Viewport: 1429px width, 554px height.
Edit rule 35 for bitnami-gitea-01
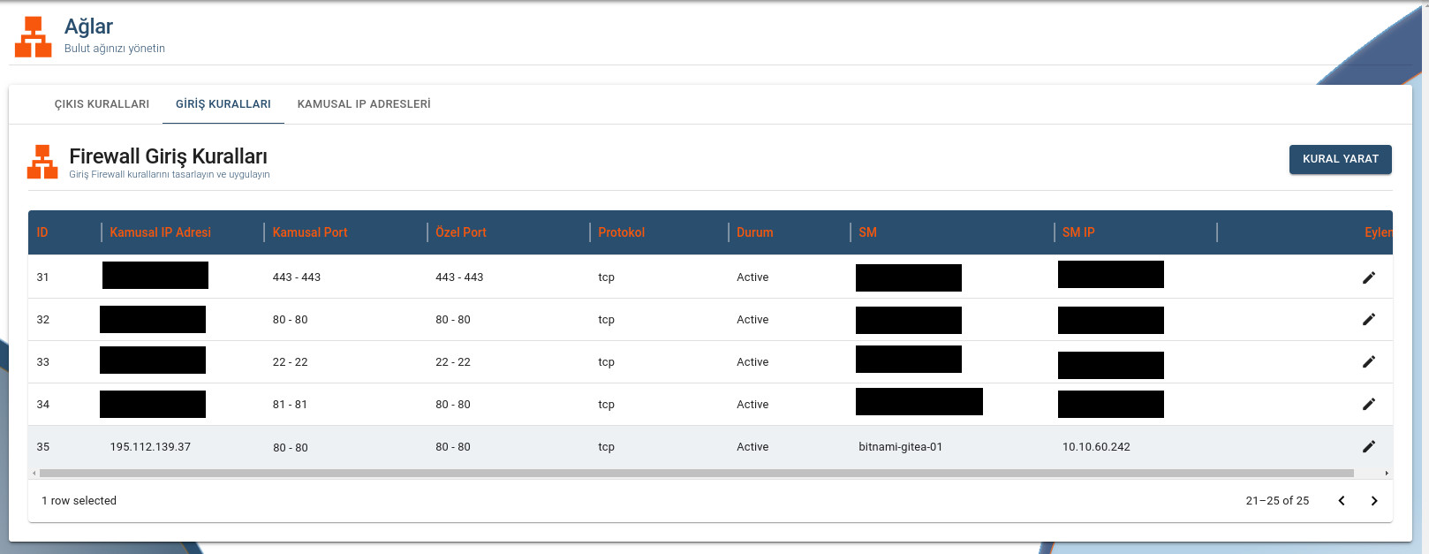(1369, 446)
